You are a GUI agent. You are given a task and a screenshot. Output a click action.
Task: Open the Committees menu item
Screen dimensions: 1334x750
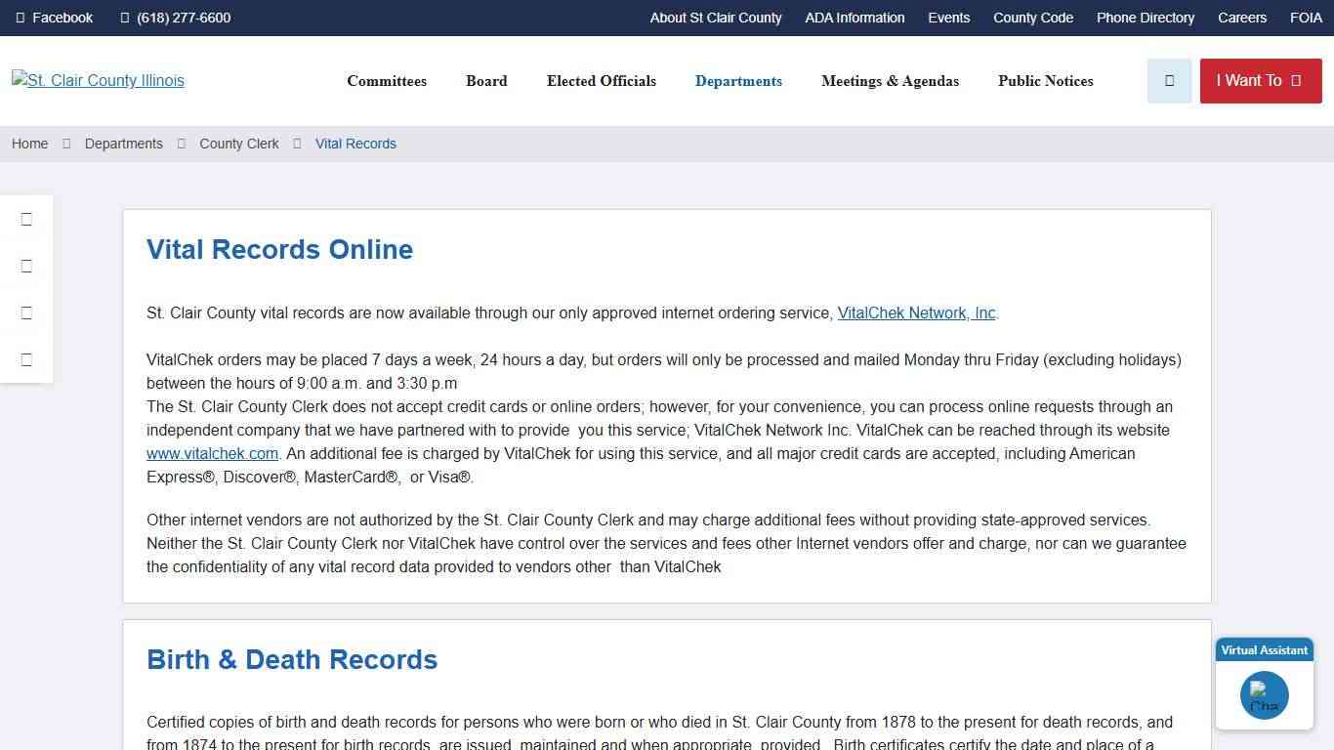pyautogui.click(x=387, y=81)
